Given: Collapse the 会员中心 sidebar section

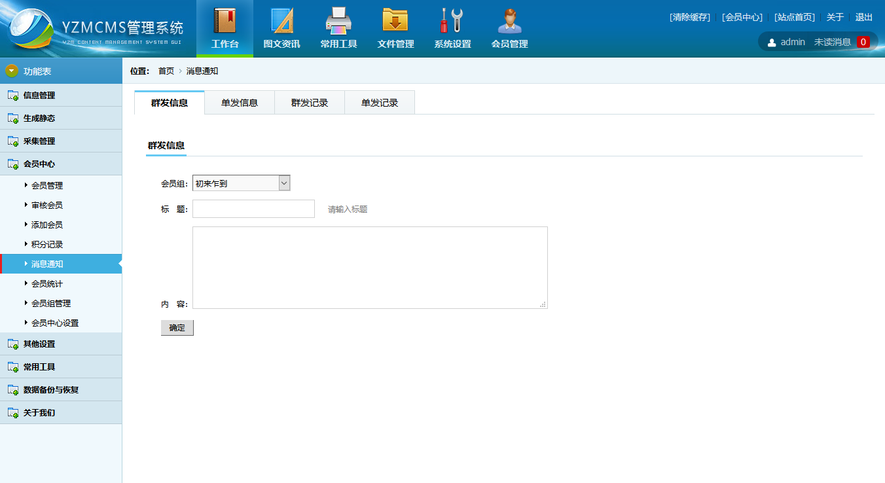Looking at the screenshot, I should point(39,164).
